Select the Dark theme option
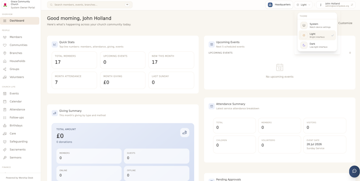360x181 pixels. tap(317, 45)
